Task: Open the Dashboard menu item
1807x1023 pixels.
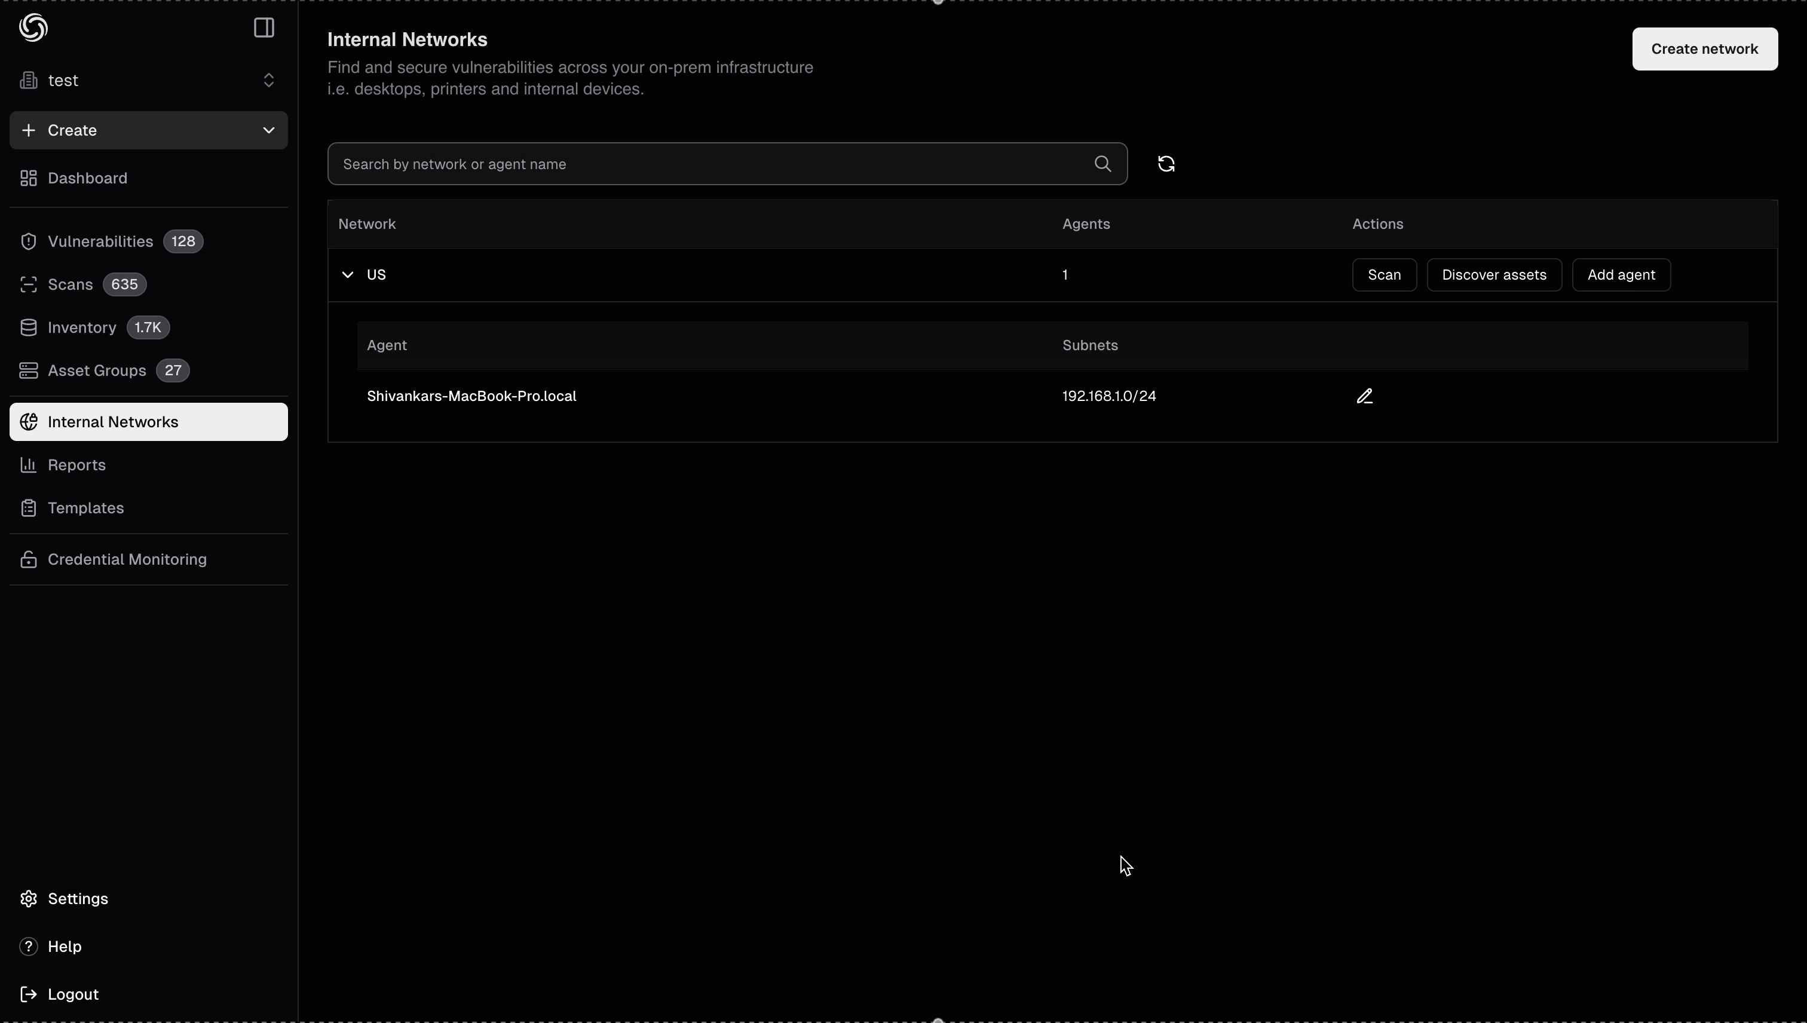Action: (87, 177)
